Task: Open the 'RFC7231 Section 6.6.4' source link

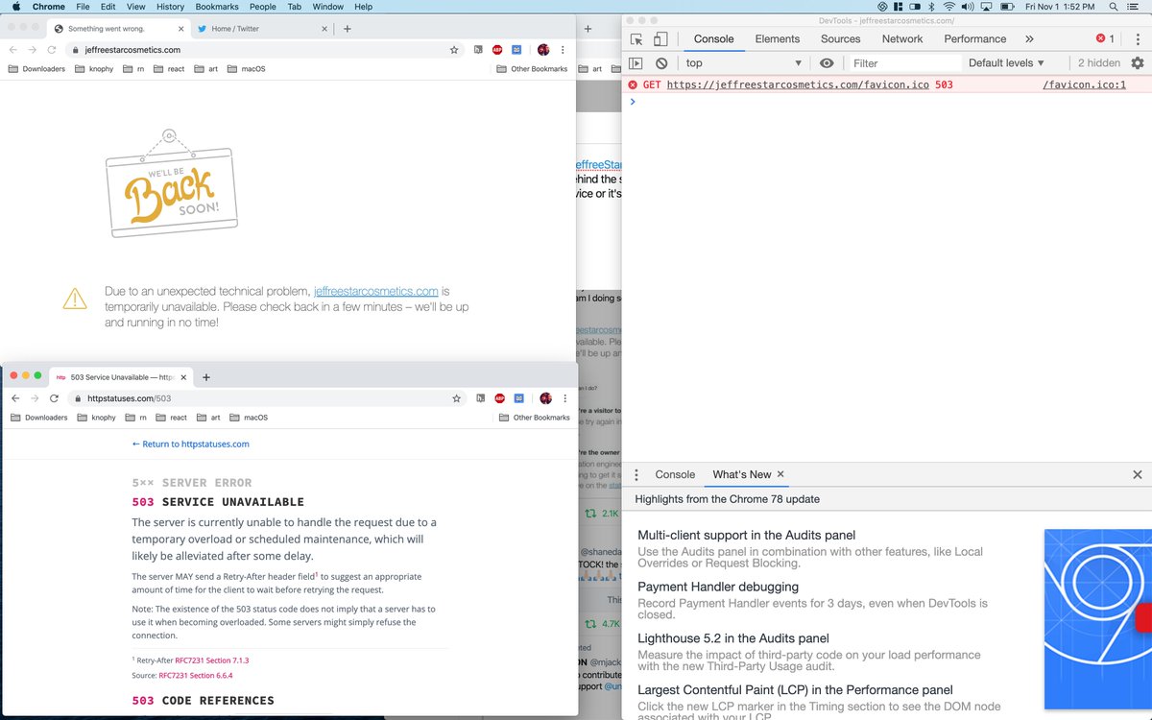Action: tap(195, 676)
